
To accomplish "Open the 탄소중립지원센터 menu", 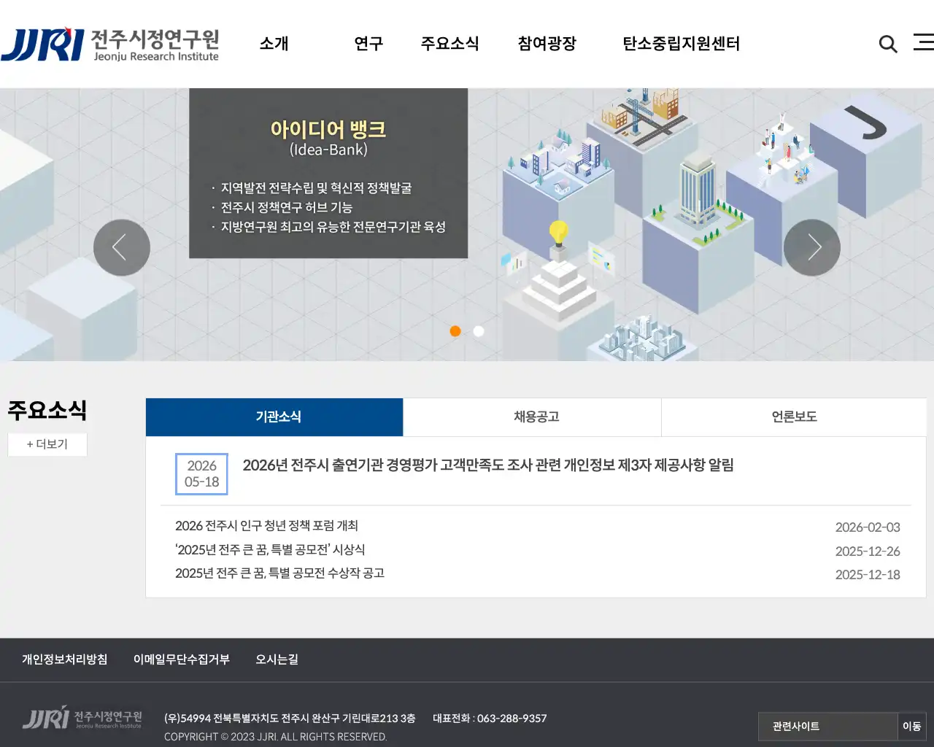I will tap(681, 44).
